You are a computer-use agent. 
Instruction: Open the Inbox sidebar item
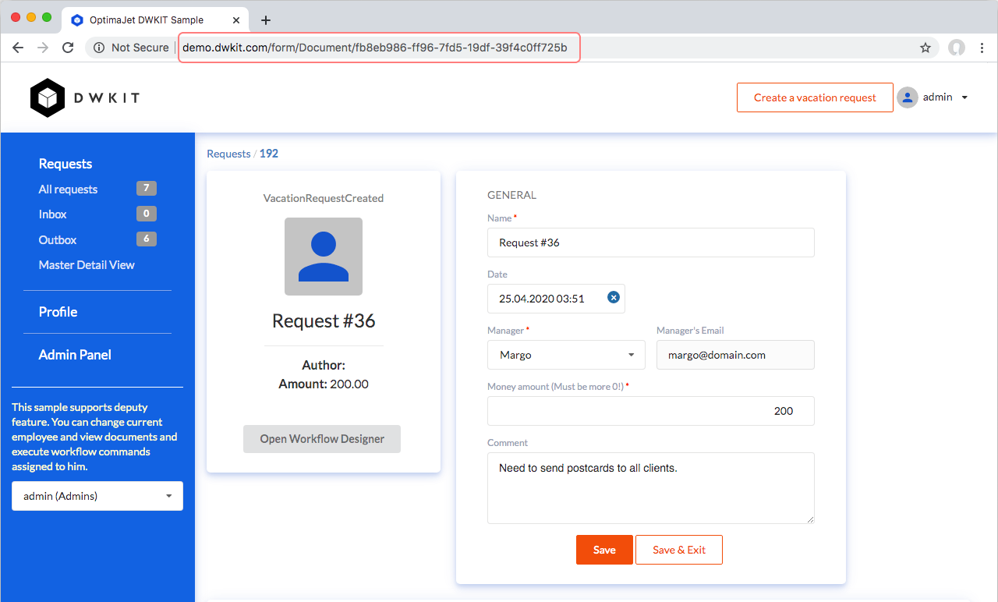pyautogui.click(x=53, y=214)
